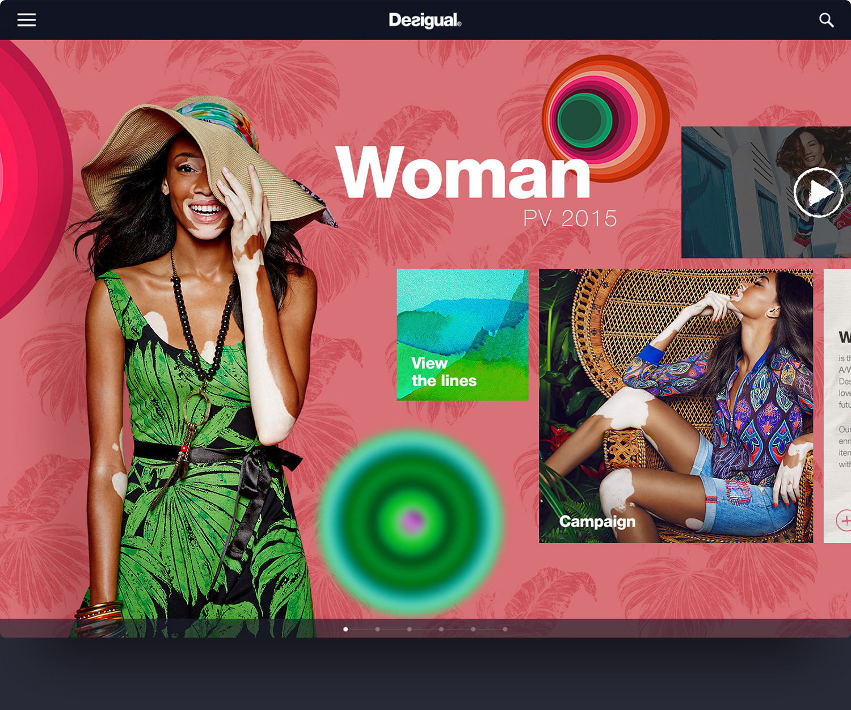Play the campaign video with play button
The height and width of the screenshot is (710, 851).
click(x=818, y=193)
